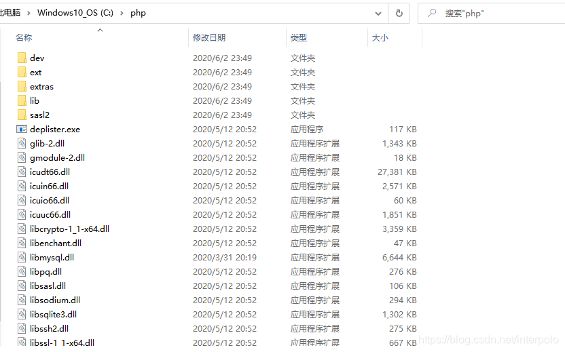Click the libsodium.dll file icon

click(22, 300)
